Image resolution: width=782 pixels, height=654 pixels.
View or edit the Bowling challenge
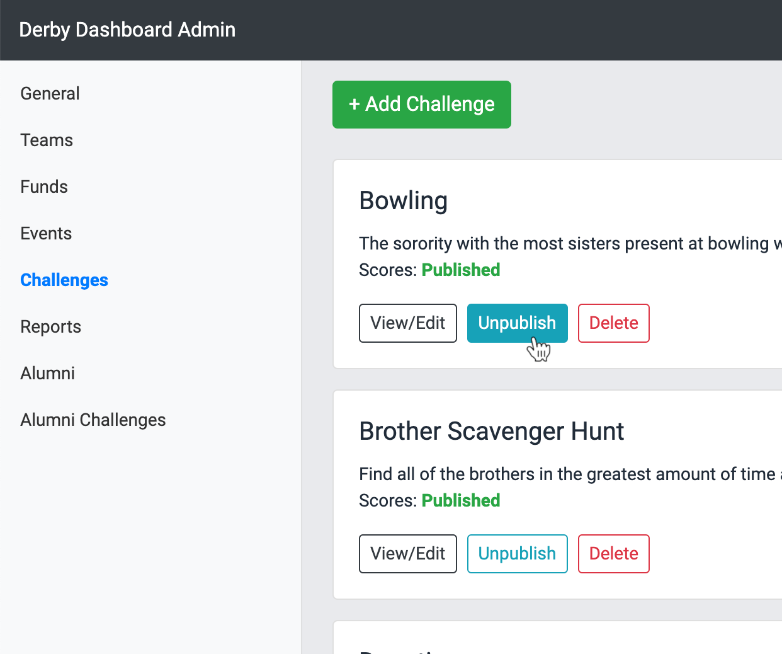point(407,323)
